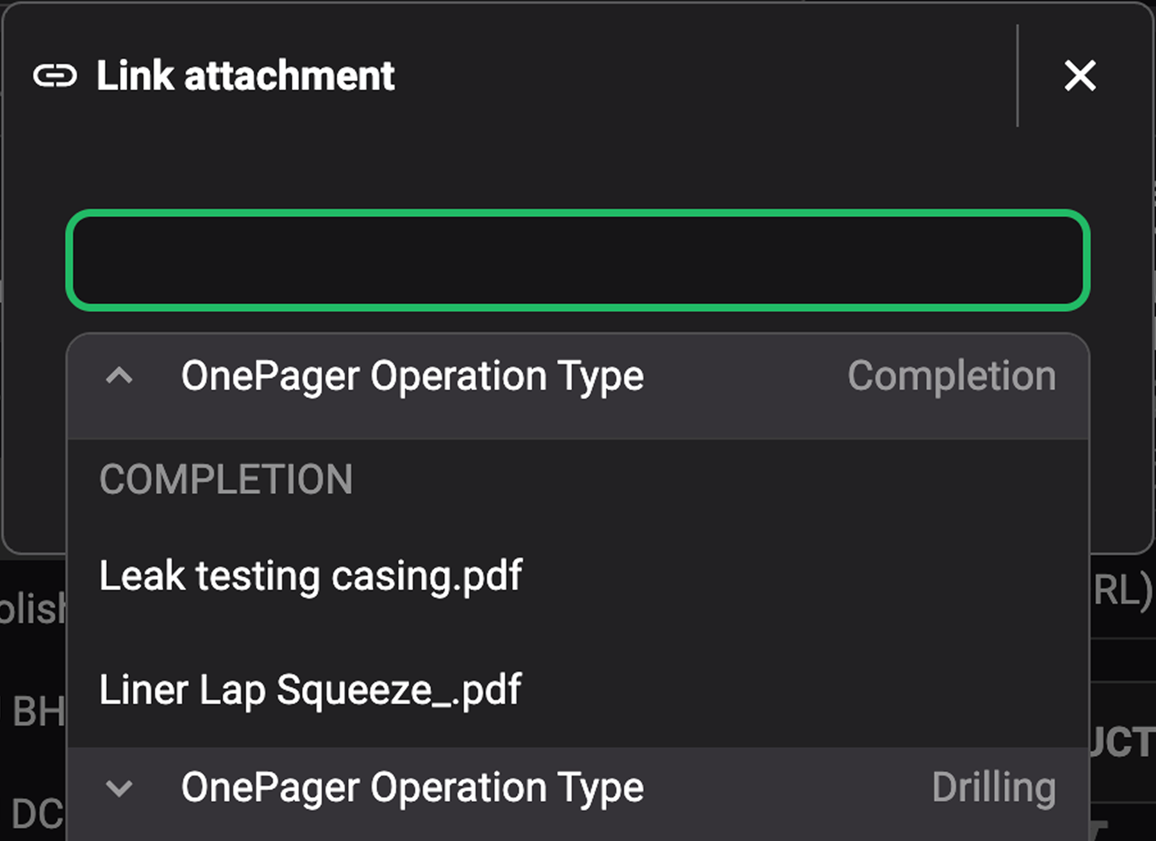Click the "Drilling" value in the bottom header
1156x841 pixels.
pyautogui.click(x=994, y=788)
